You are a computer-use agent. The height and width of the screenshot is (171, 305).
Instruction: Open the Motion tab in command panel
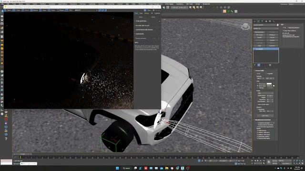266,21
